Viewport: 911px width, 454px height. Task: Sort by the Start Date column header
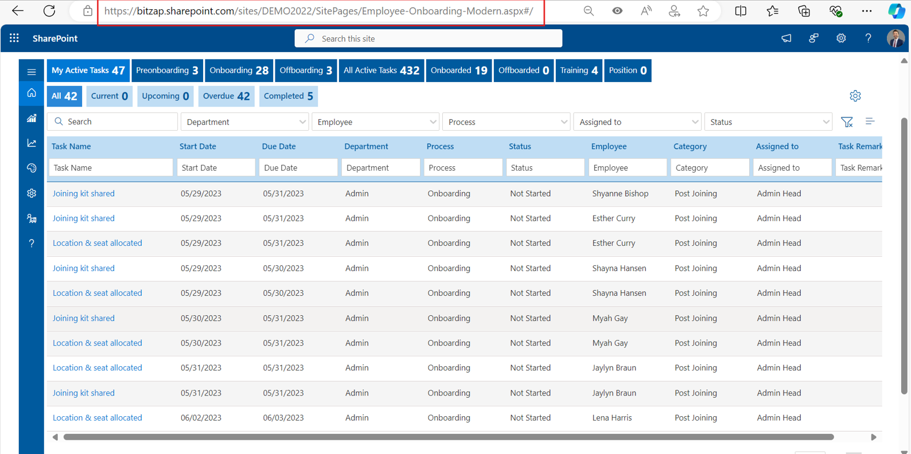[x=198, y=147]
